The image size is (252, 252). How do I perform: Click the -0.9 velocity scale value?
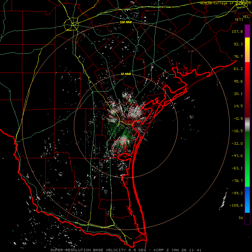tap(238, 119)
